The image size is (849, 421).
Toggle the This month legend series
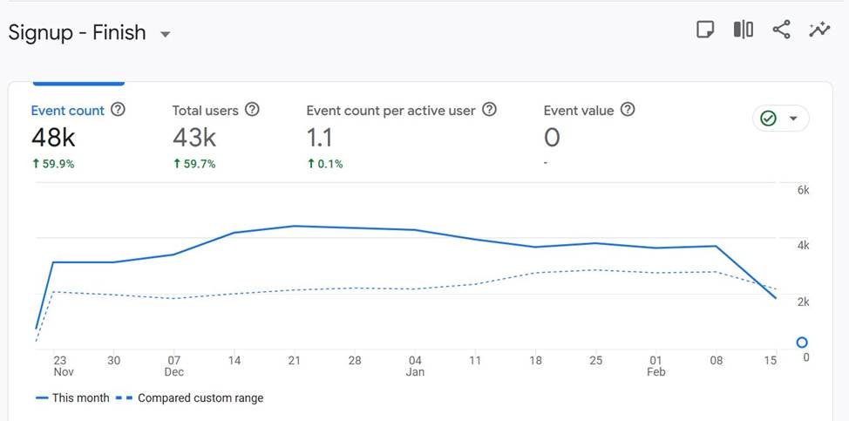(x=72, y=398)
